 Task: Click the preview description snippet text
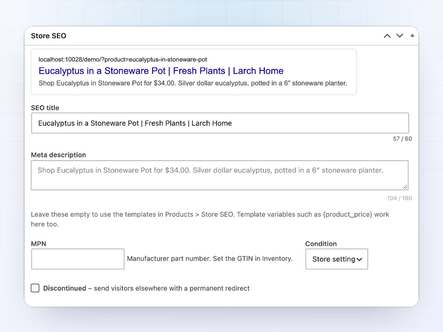(x=193, y=84)
